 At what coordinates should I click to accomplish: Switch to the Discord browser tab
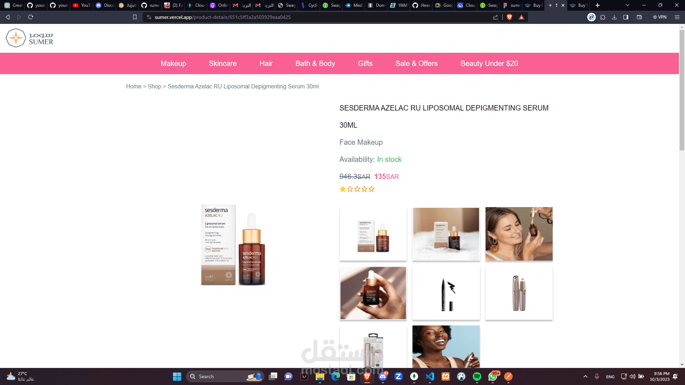[x=105, y=5]
